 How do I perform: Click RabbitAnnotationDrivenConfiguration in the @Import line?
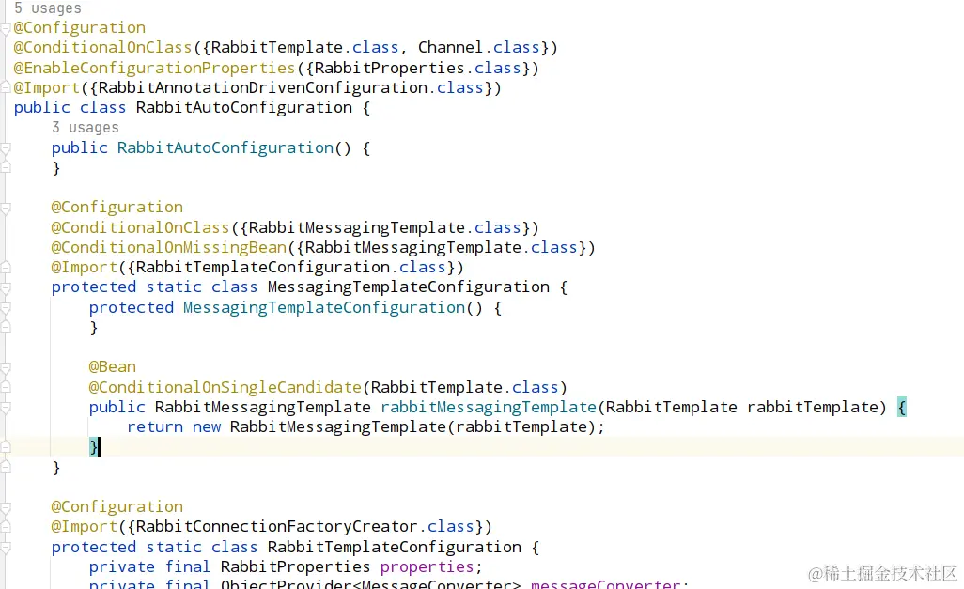262,88
